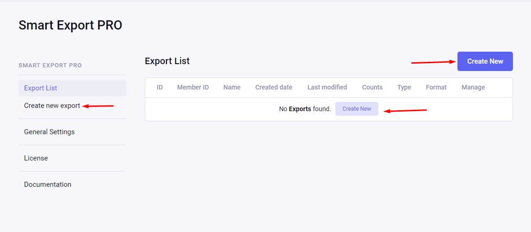Click the uppercase SMART EXPORT PRO sidebar label
The width and height of the screenshot is (531, 232).
click(x=50, y=65)
